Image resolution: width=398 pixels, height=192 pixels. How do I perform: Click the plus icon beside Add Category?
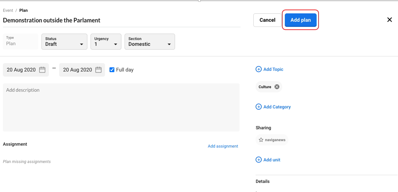(x=259, y=107)
